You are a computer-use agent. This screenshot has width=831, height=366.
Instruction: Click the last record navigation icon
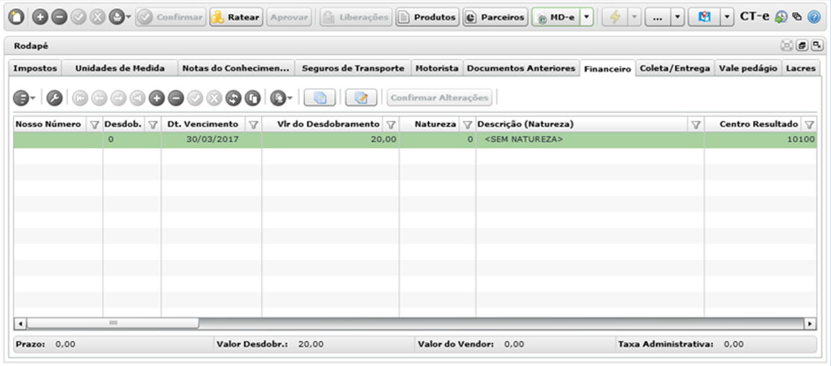[138, 98]
